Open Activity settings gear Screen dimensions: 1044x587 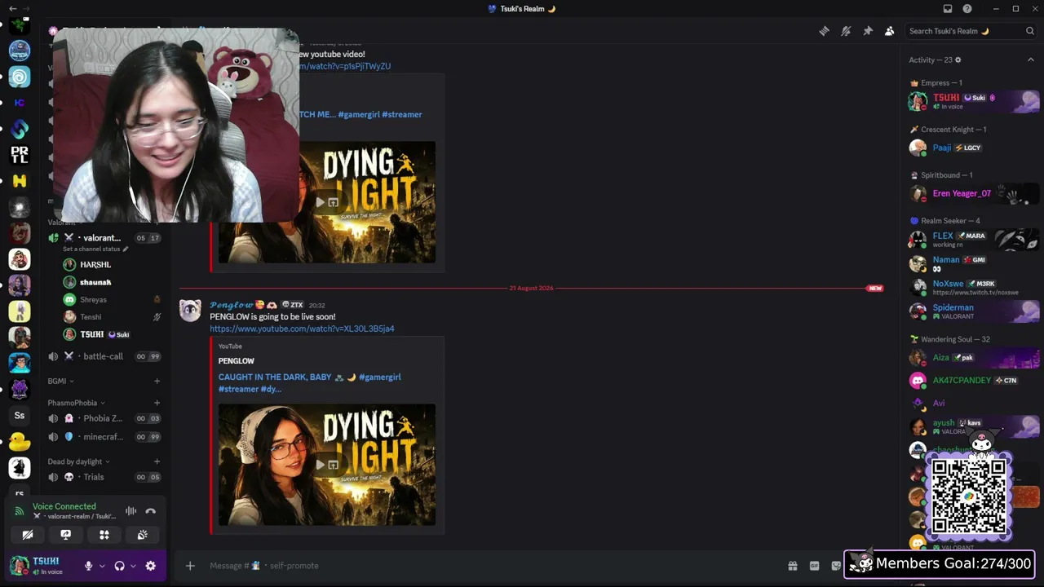pos(958,60)
